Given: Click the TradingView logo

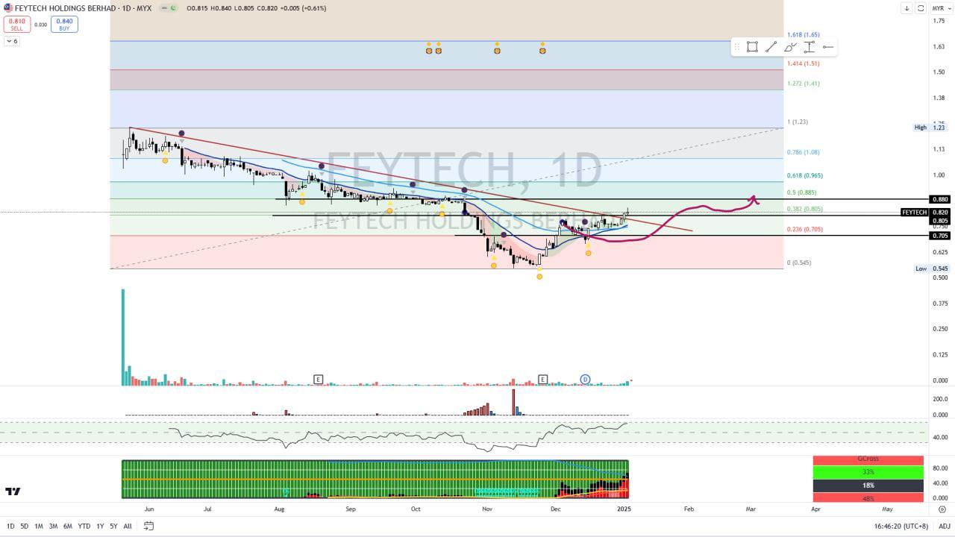Looking at the screenshot, I should point(13,492).
